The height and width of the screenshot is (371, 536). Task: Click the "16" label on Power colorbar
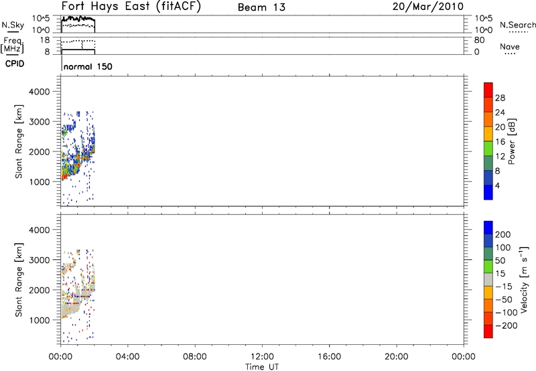500,142
